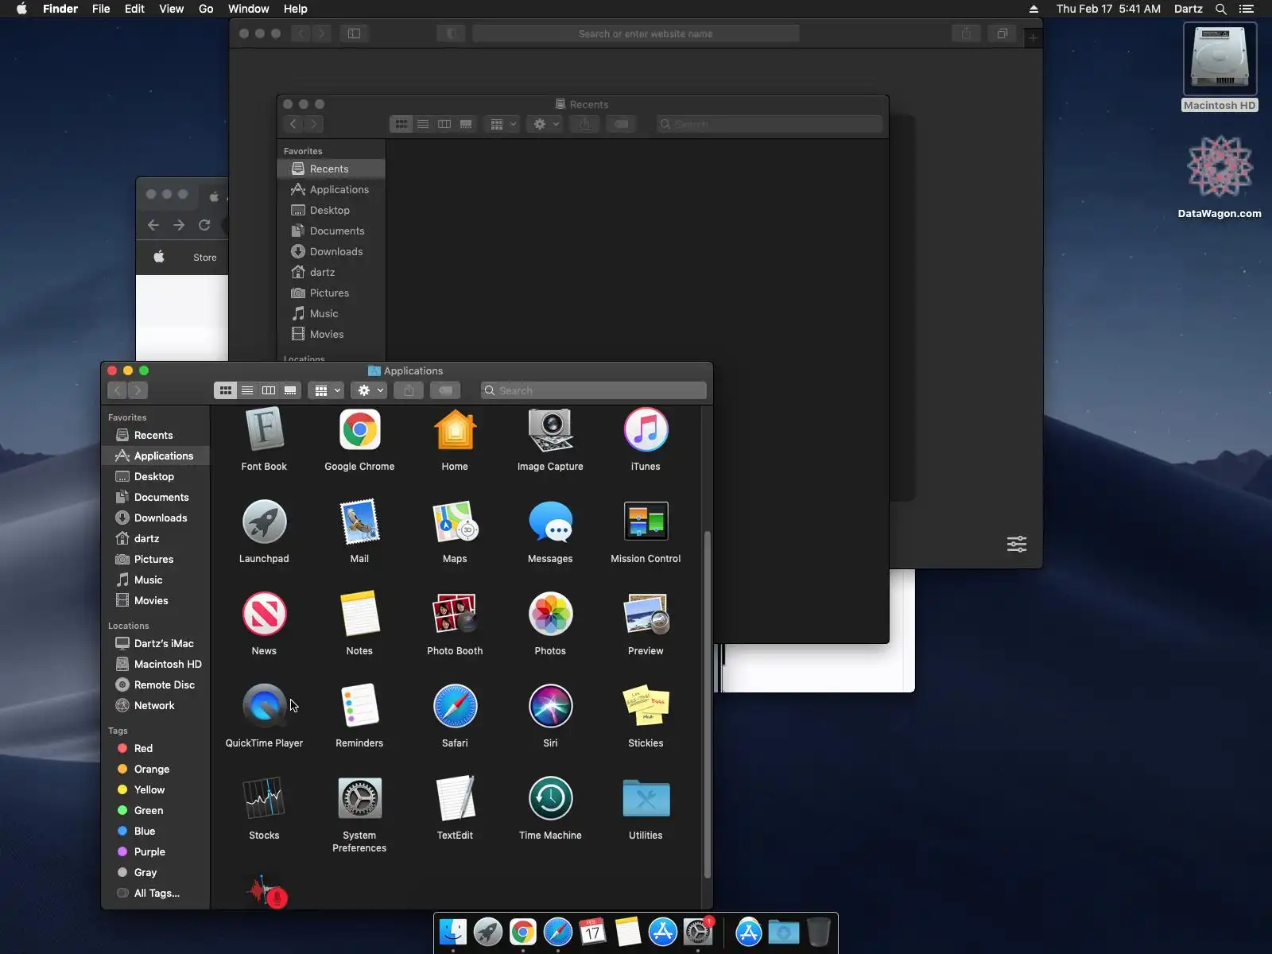Open the Action gear menu in Recents window

[545, 124]
